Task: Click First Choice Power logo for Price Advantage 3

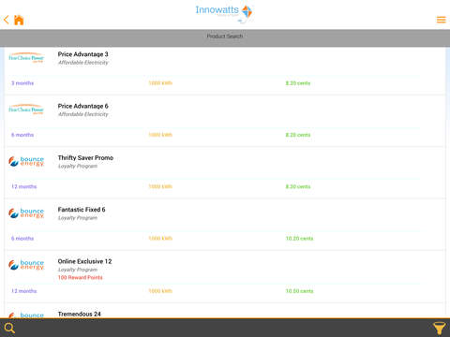Action: click(x=26, y=58)
